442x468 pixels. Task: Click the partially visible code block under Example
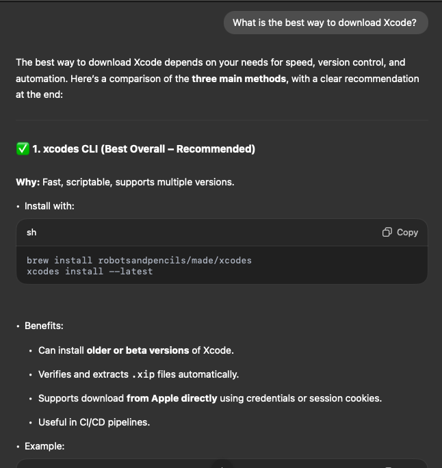[x=222, y=463]
